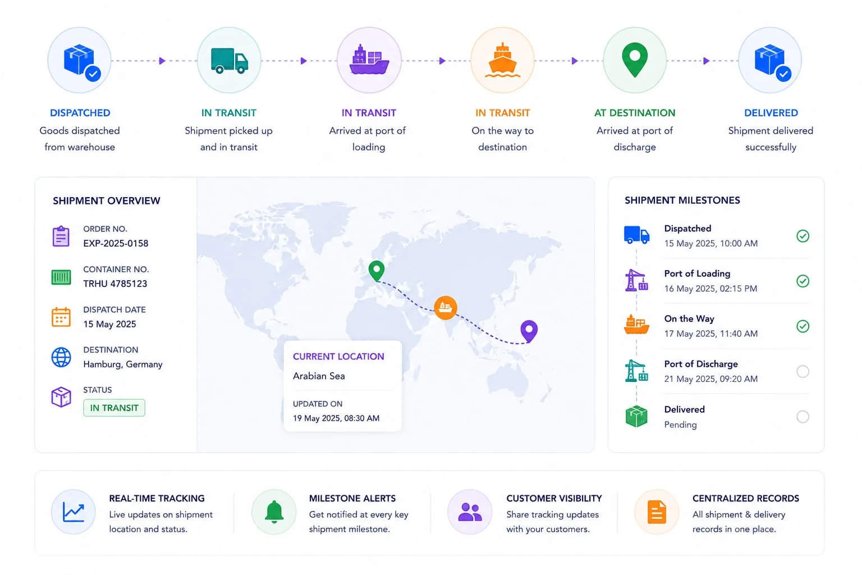Click the Milestone Alerts bell icon
862x575 pixels.
[274, 512]
